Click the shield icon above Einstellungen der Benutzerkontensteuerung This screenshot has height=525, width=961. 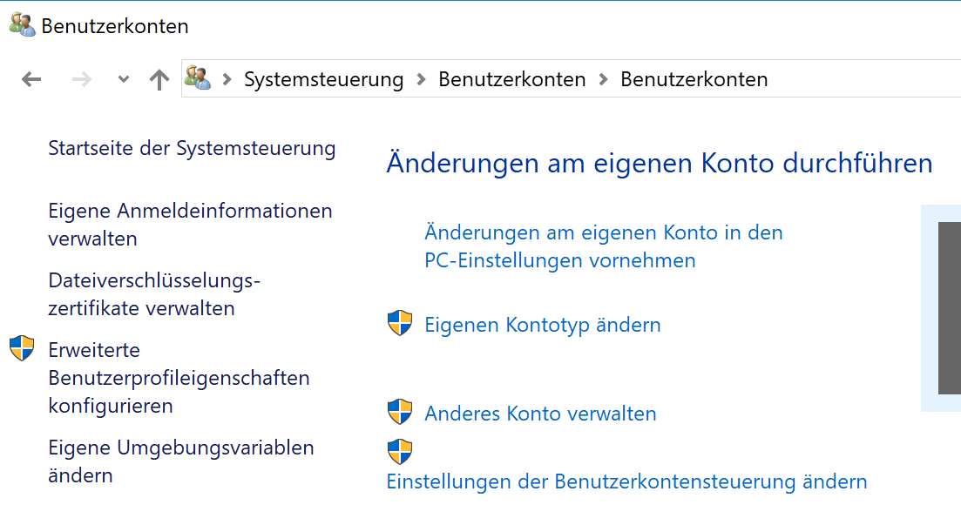(399, 452)
